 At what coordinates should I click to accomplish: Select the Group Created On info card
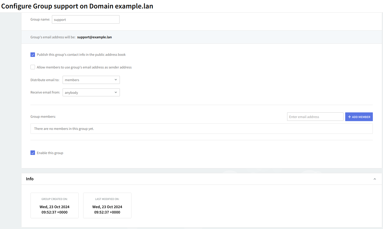pyautogui.click(x=54, y=205)
